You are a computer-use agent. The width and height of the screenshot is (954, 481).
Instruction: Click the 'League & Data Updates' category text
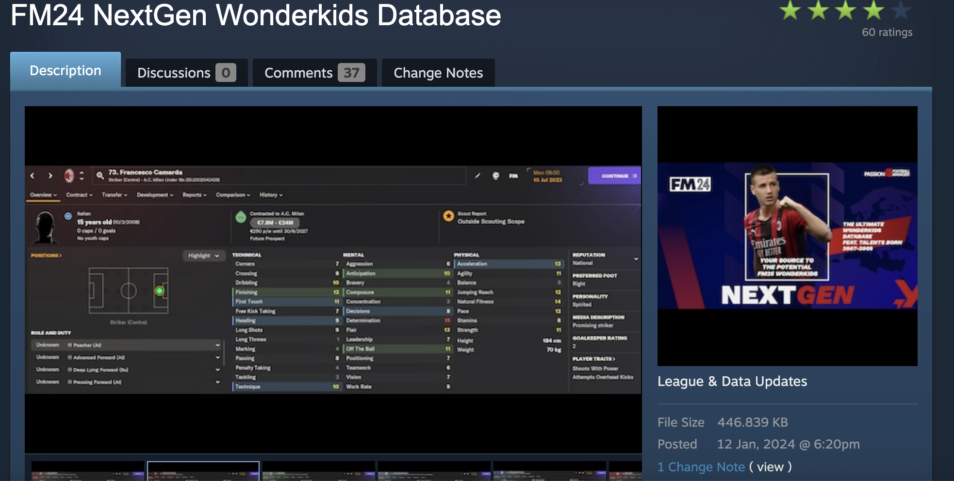point(732,382)
